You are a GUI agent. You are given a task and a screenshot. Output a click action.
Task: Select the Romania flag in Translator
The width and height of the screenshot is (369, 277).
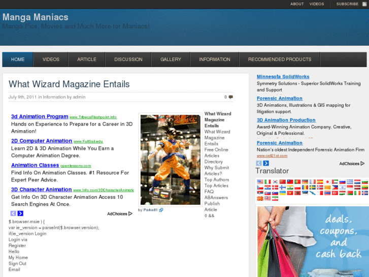305,188
